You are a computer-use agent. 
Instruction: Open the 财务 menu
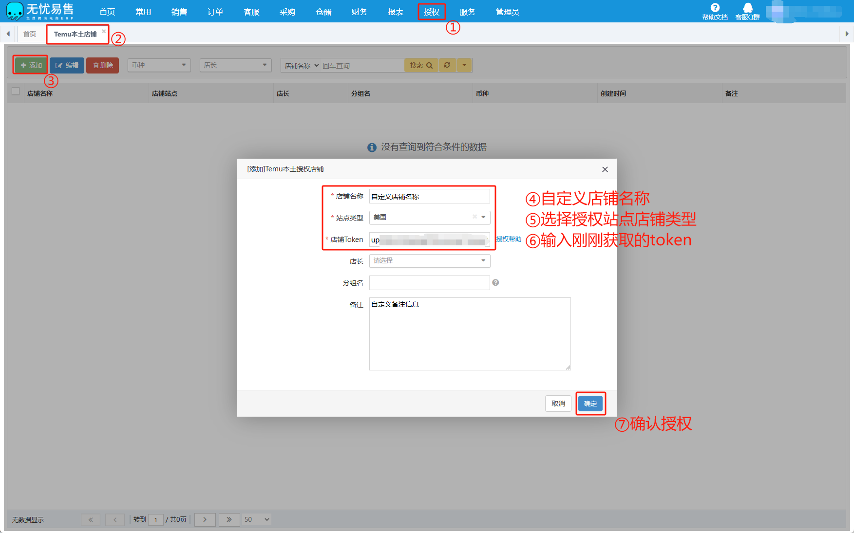point(360,12)
